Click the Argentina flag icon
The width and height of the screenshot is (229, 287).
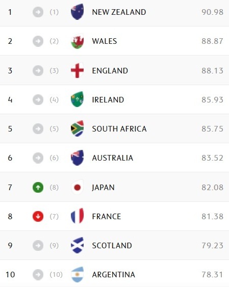coord(77,274)
